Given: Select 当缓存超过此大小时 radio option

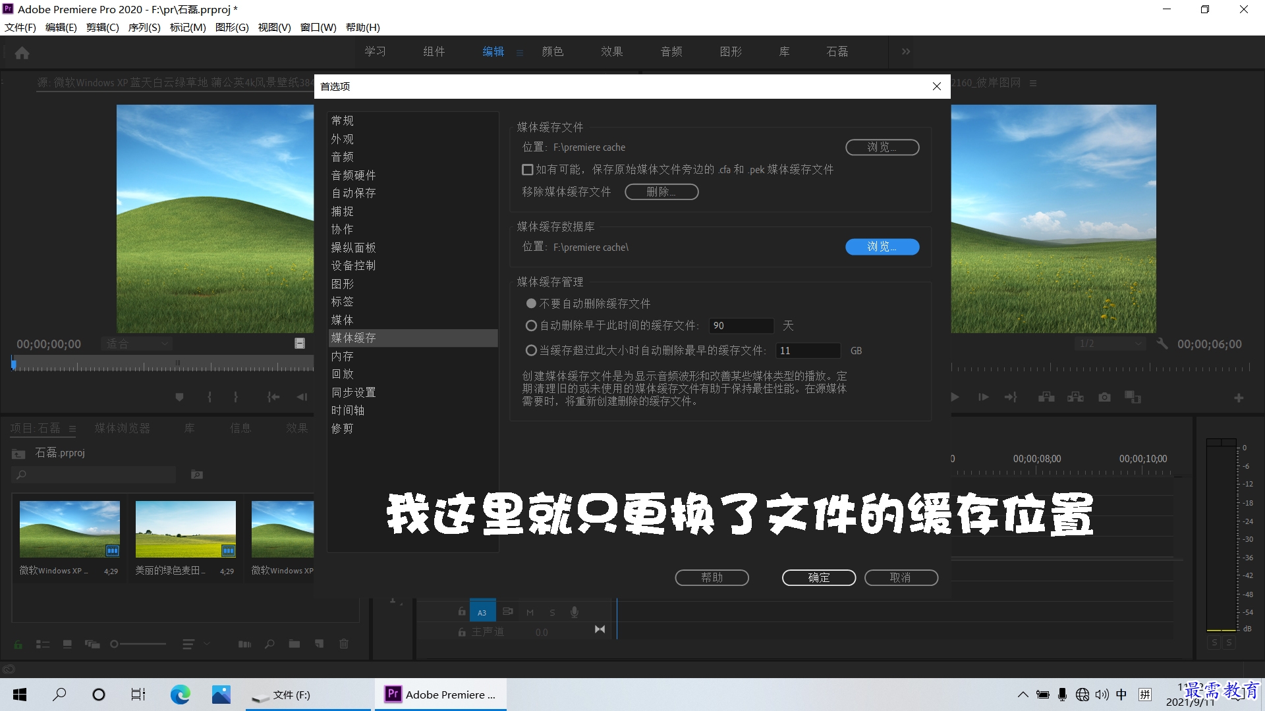Looking at the screenshot, I should click(x=531, y=350).
